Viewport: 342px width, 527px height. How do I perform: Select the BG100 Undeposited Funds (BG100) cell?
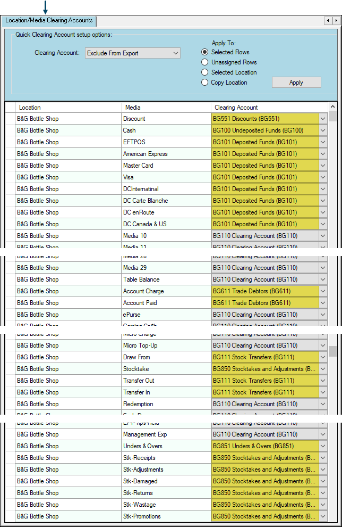pyautogui.click(x=265, y=130)
